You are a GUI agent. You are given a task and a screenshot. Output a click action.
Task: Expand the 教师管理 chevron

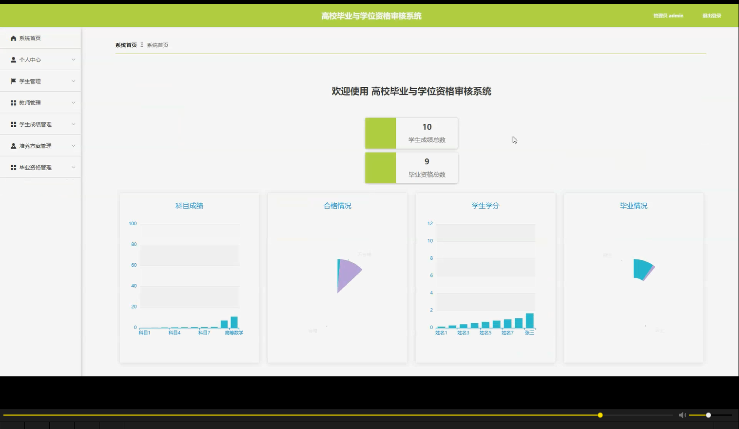coord(74,102)
